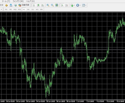
Task: Select the H1 timeframe
Action: [24, 9]
